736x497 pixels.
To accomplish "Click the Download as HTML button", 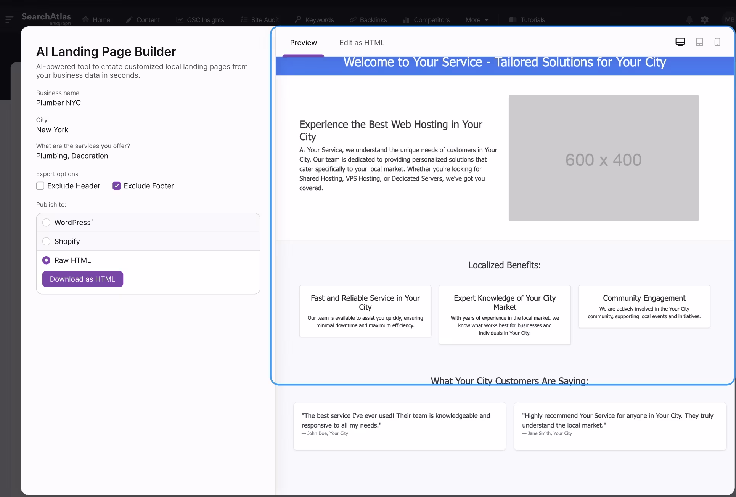I will pyautogui.click(x=82, y=279).
